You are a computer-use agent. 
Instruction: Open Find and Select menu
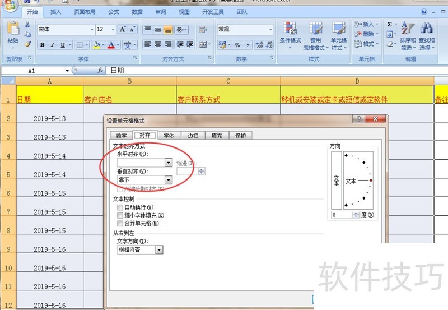point(427,35)
